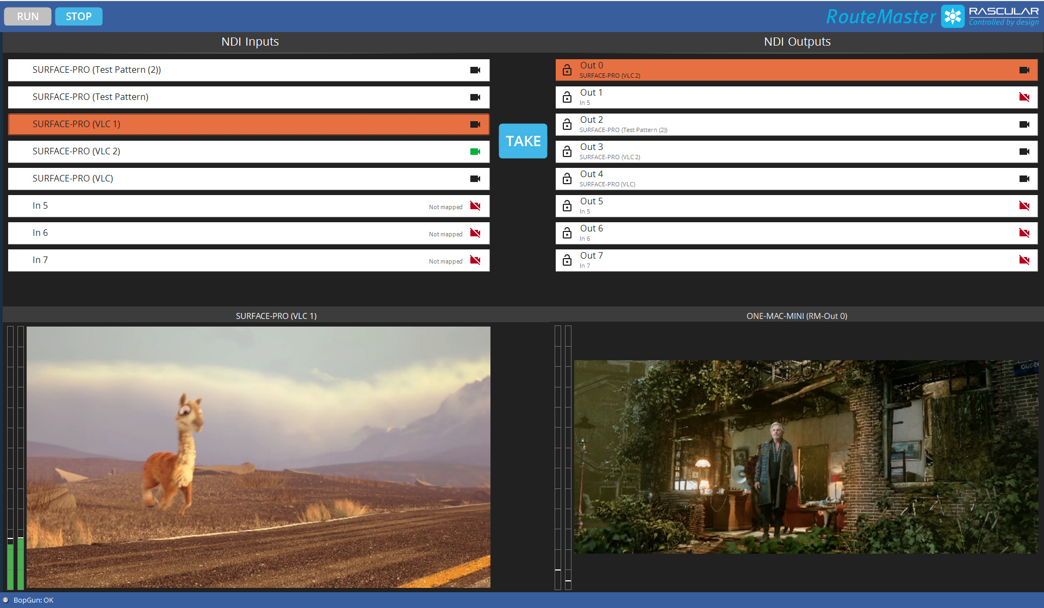The height and width of the screenshot is (608, 1044).
Task: Click the NDI Outputs header
Action: (797, 42)
